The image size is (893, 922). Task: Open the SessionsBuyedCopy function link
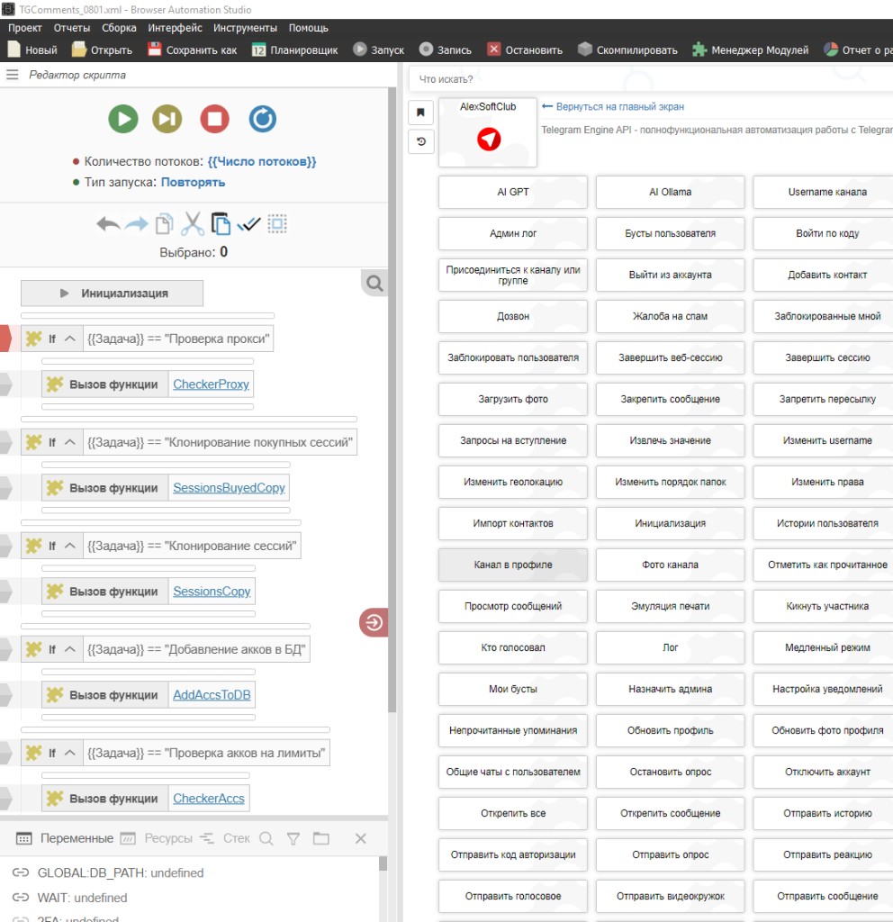coord(229,487)
